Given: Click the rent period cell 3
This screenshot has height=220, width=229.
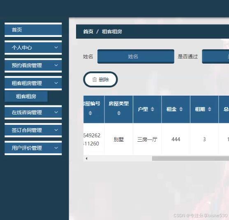Looking at the screenshot, I should coord(204,140).
